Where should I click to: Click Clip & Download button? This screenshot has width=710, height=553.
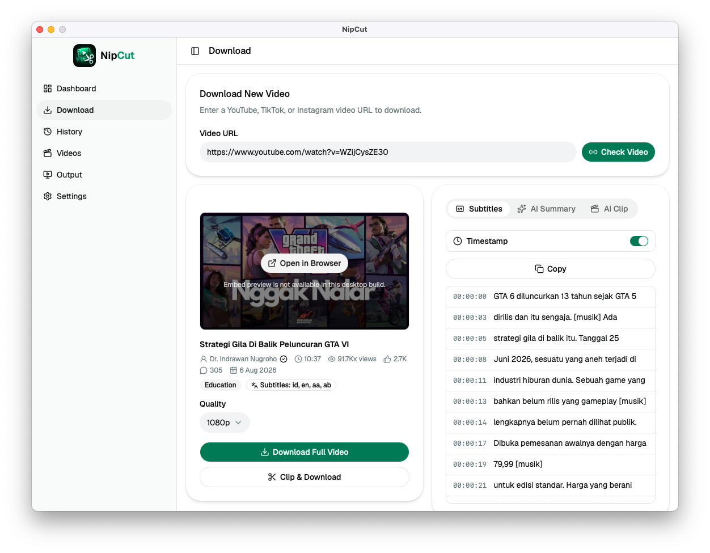(305, 477)
